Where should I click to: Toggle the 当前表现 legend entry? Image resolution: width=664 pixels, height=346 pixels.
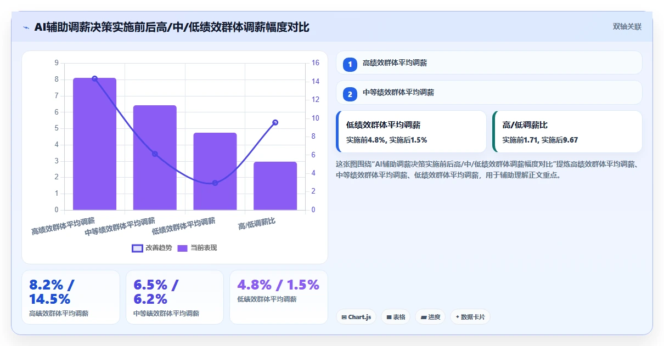pos(197,248)
